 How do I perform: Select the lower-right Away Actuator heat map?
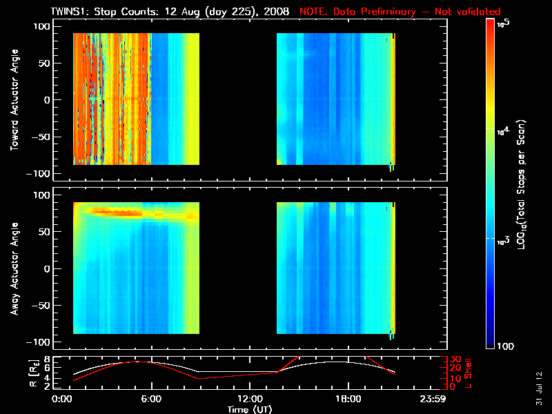(x=335, y=269)
